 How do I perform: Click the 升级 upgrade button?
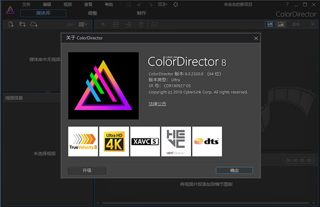click(x=87, y=170)
